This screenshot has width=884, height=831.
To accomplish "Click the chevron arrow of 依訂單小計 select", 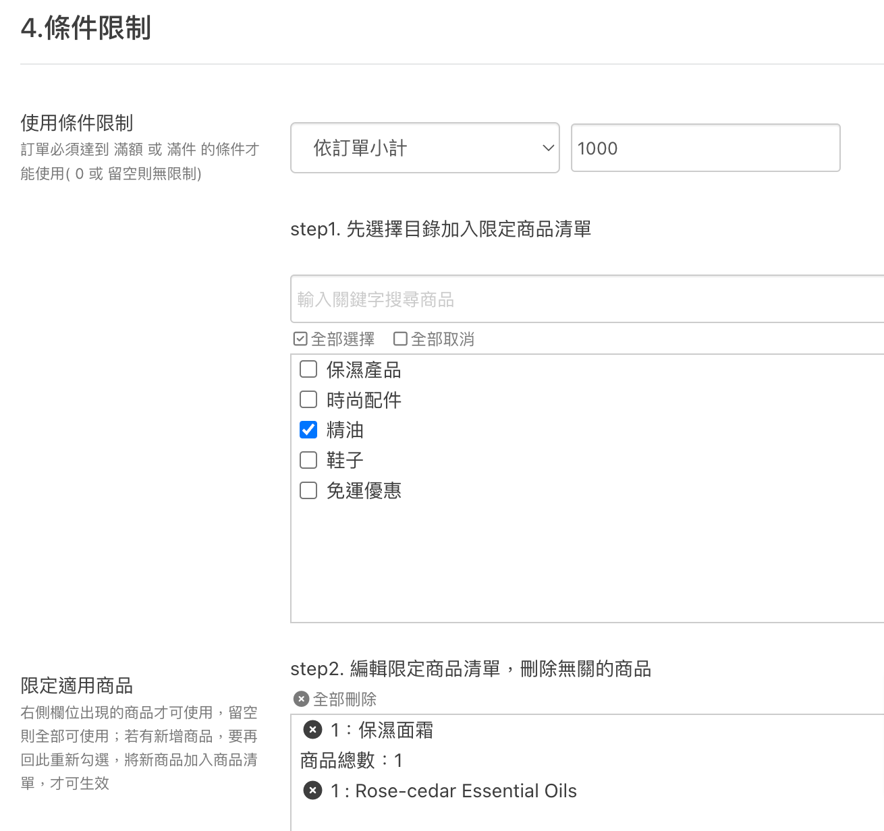I will tap(548, 148).
